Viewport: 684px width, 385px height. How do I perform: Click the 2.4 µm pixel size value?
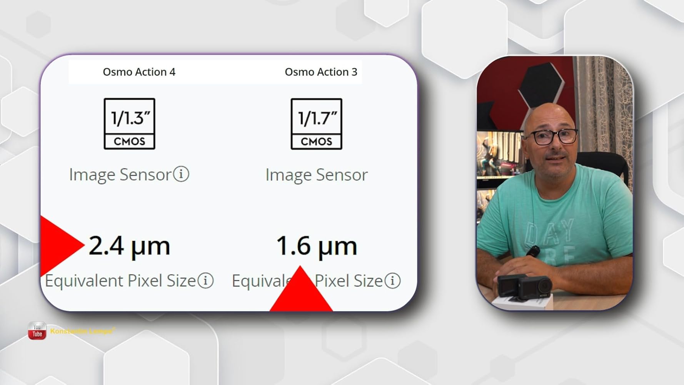pos(129,246)
